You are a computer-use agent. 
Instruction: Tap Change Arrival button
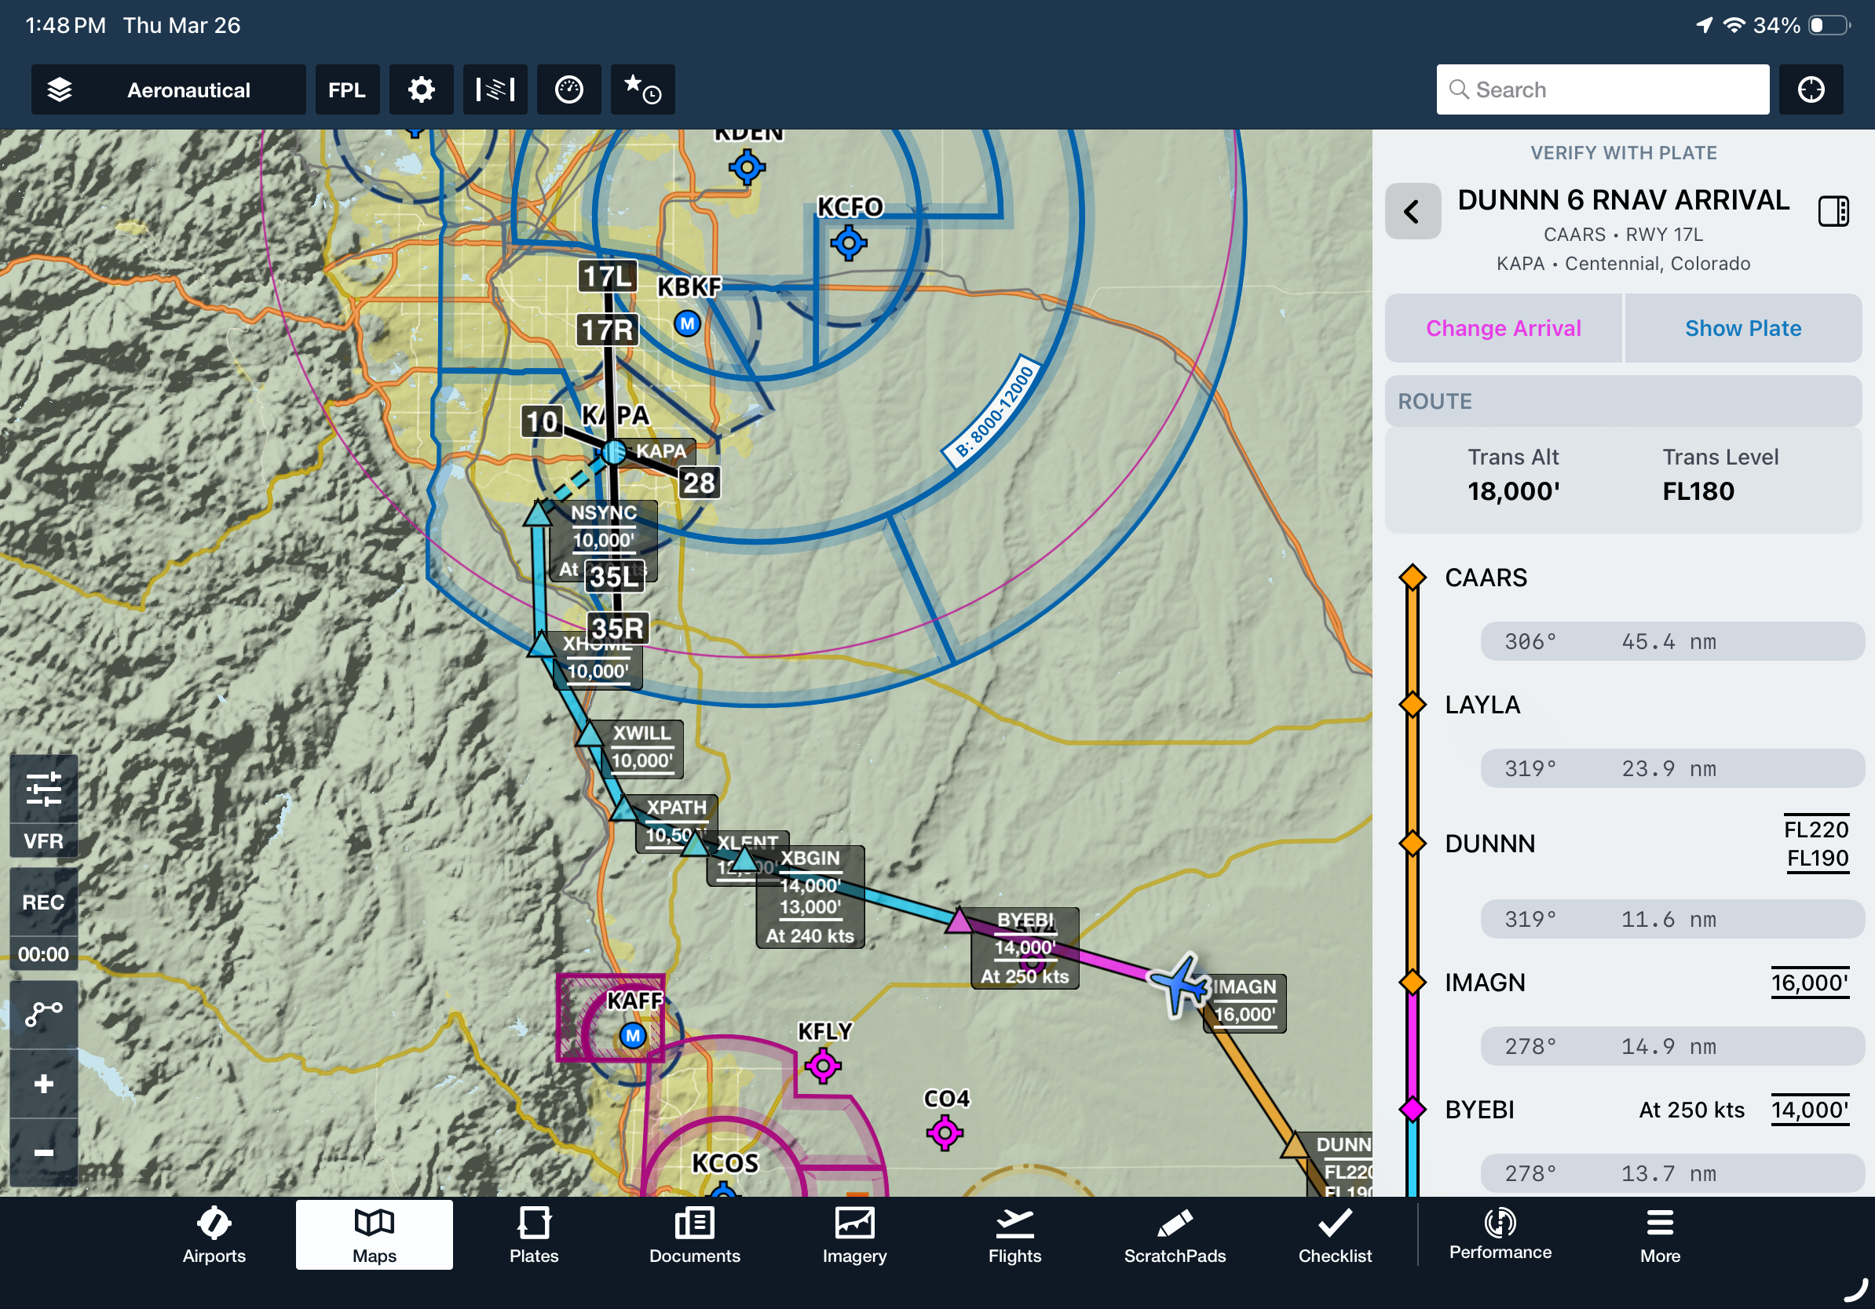click(1503, 328)
